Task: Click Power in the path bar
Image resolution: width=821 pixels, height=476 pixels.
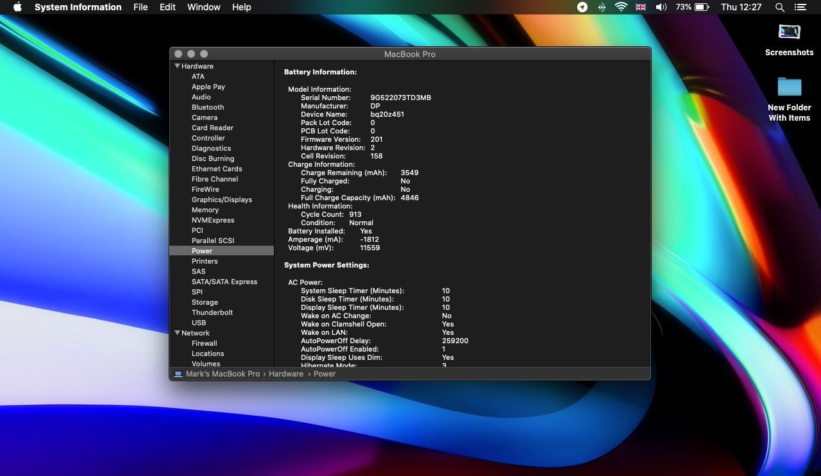Action: pos(325,374)
